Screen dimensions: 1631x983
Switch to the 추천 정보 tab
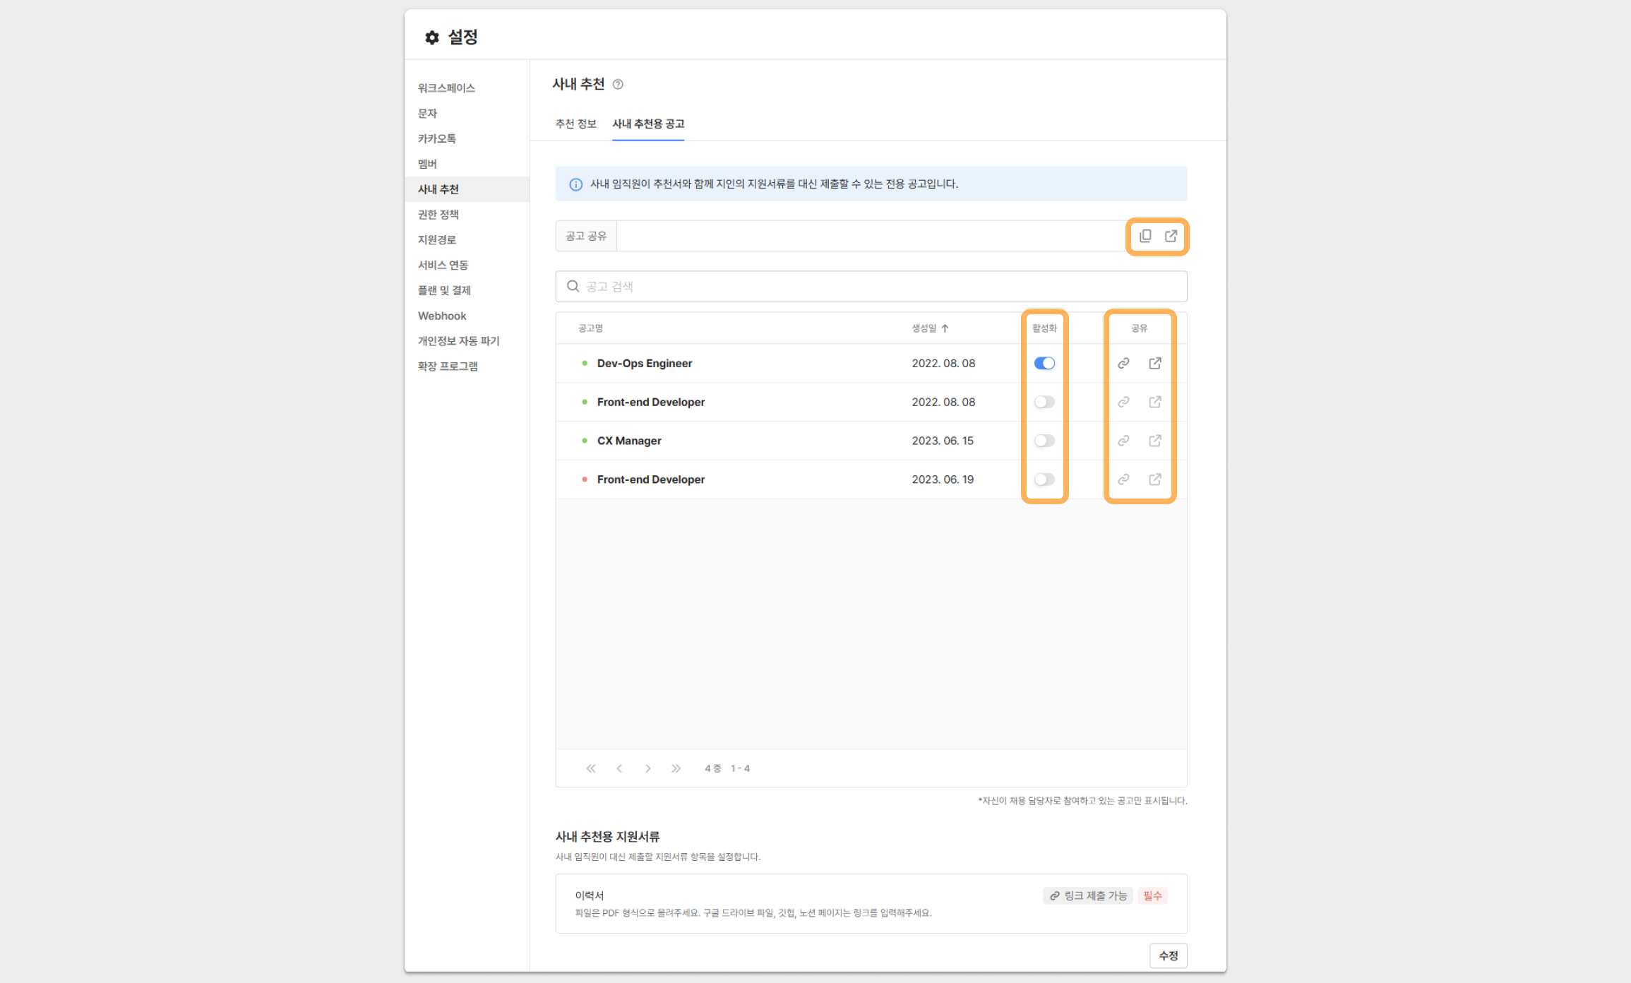pyautogui.click(x=576, y=124)
